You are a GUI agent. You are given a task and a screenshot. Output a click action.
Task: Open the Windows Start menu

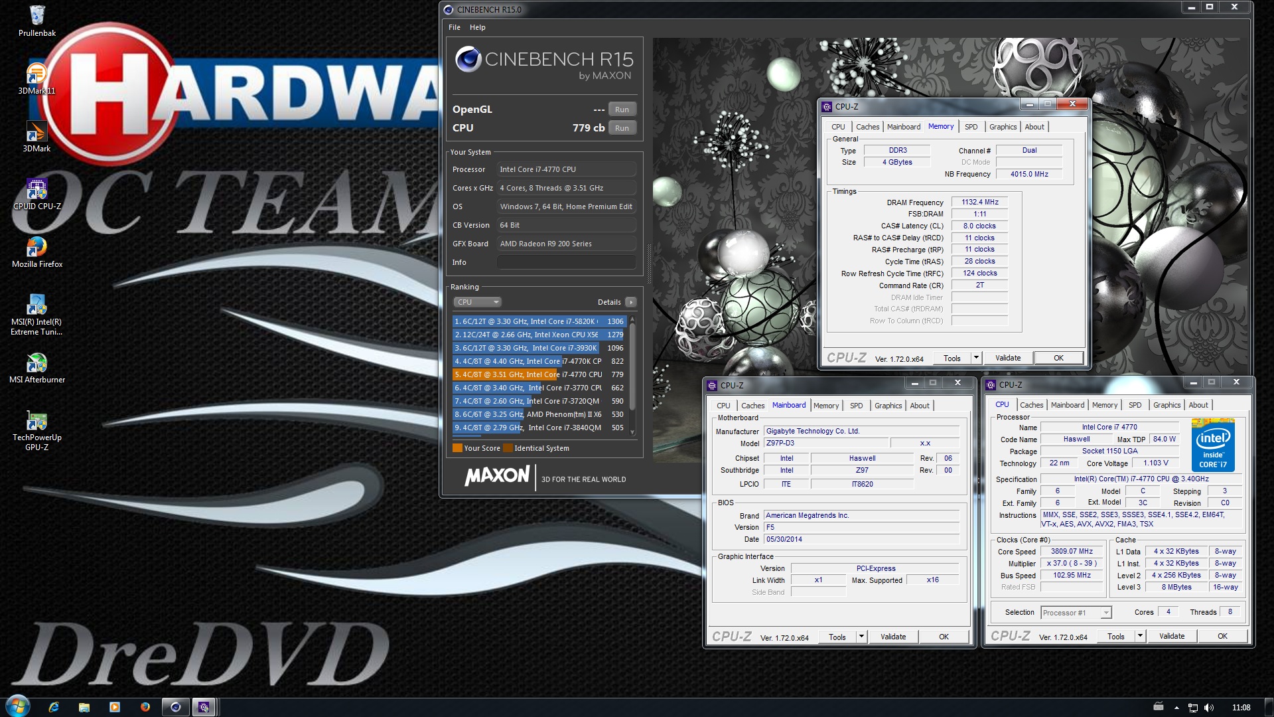click(18, 706)
